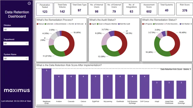Click the EightFold bar
The width and height of the screenshot is (193, 108).
pyautogui.click(x=96, y=87)
